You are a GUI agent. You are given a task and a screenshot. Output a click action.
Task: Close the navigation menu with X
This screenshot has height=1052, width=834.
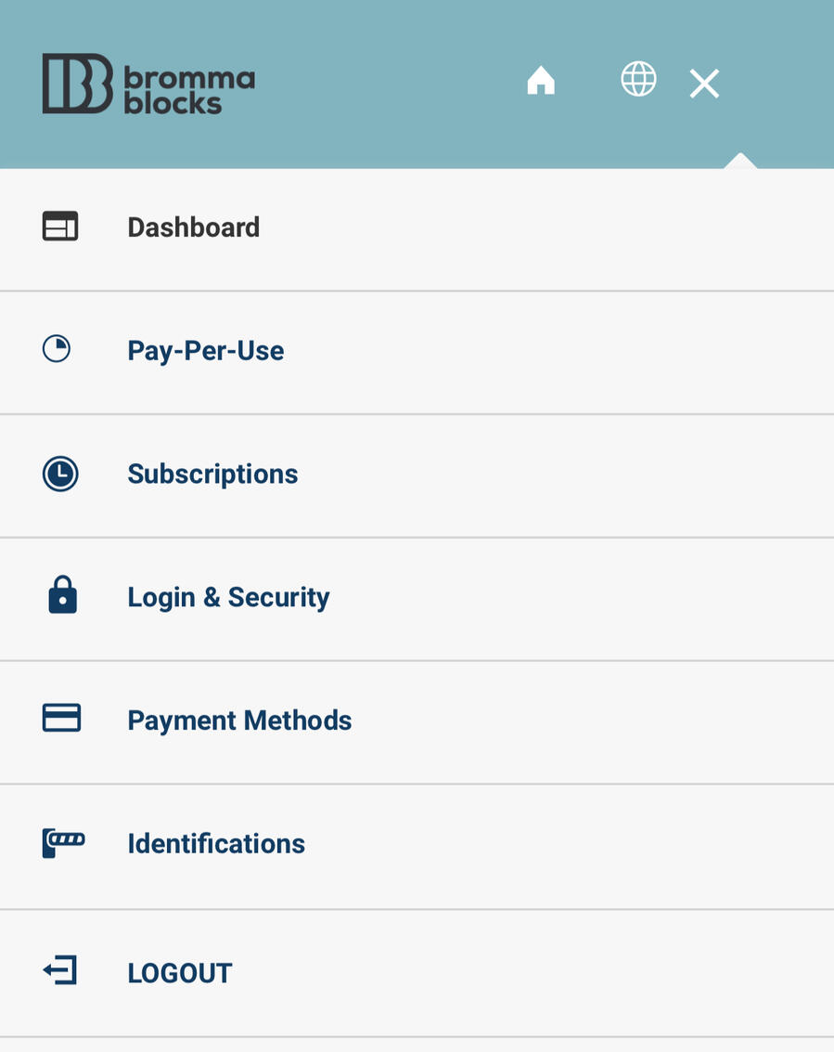click(704, 84)
